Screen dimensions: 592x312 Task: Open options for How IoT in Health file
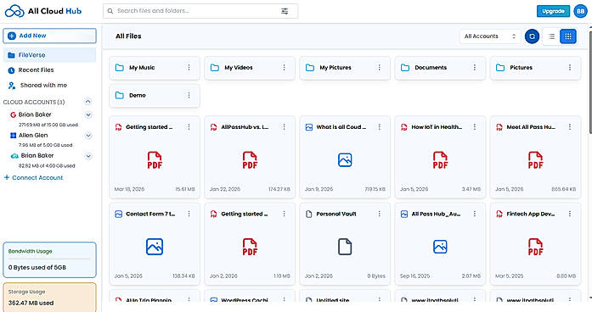click(x=474, y=127)
